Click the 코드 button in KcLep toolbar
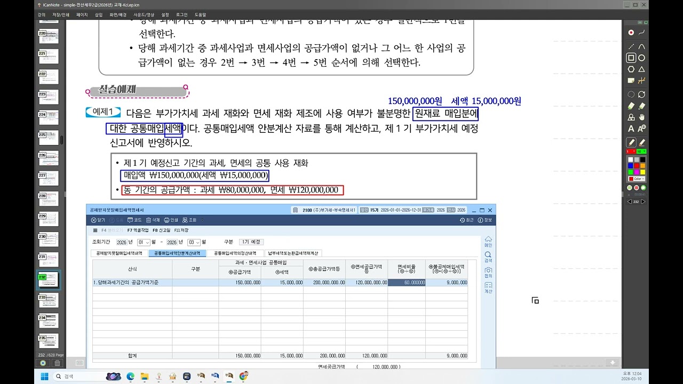683x384 pixels. 134,220
